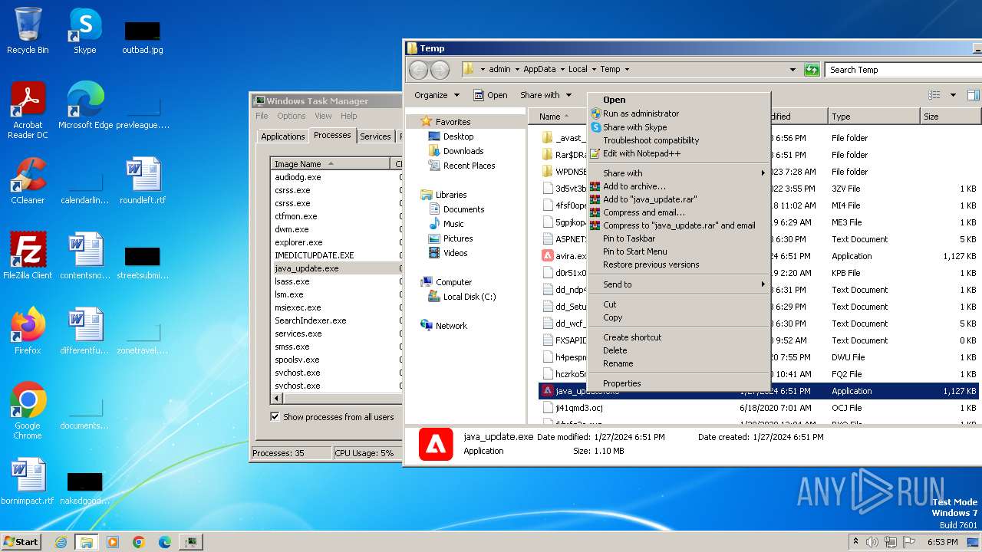Open Windows Media Player taskbar icon

pyautogui.click(x=113, y=542)
